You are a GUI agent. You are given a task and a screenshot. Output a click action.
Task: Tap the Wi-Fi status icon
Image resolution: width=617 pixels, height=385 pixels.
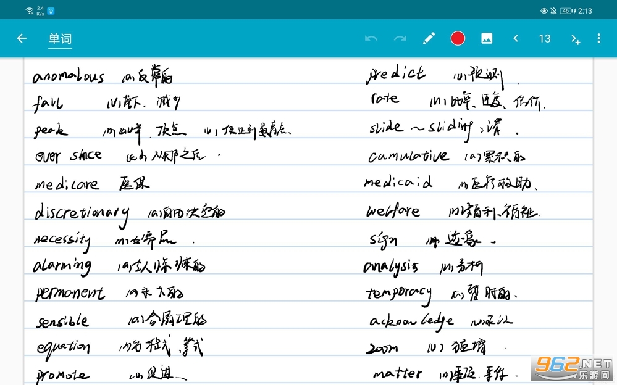[x=30, y=10]
